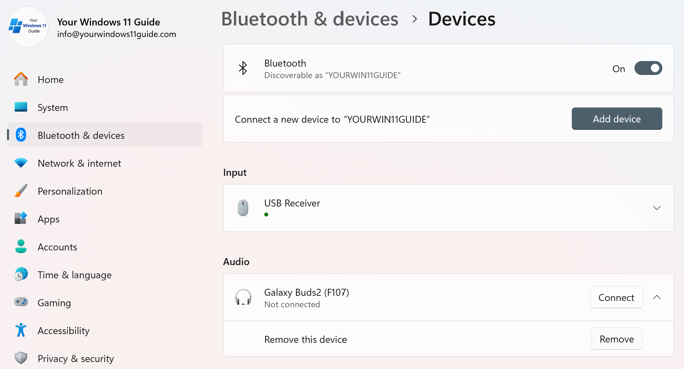Toggle Bluetooth discoverability switch
This screenshot has width=684, height=369.
[x=648, y=68]
